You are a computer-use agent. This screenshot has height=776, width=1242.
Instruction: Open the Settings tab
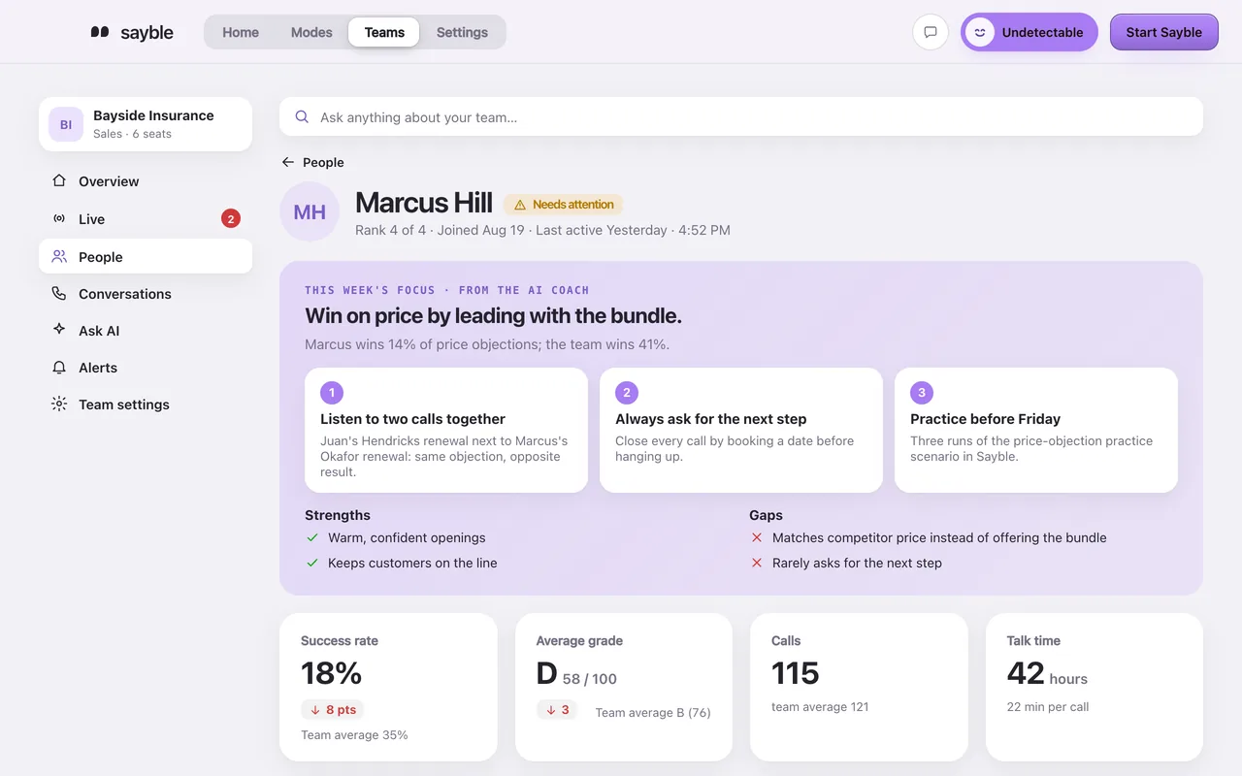pos(462,32)
